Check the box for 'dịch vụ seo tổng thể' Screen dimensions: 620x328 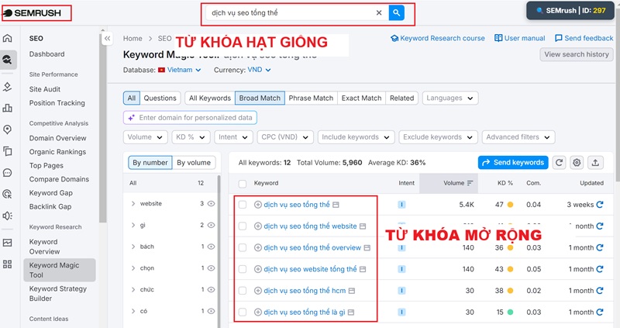tap(243, 205)
